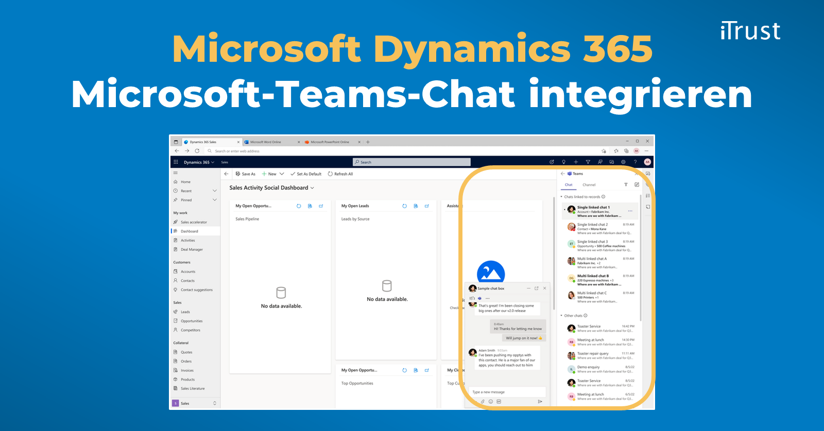Expand the My Open Opportunities chart icon
Viewport: 824px width, 431px height.
point(321,206)
